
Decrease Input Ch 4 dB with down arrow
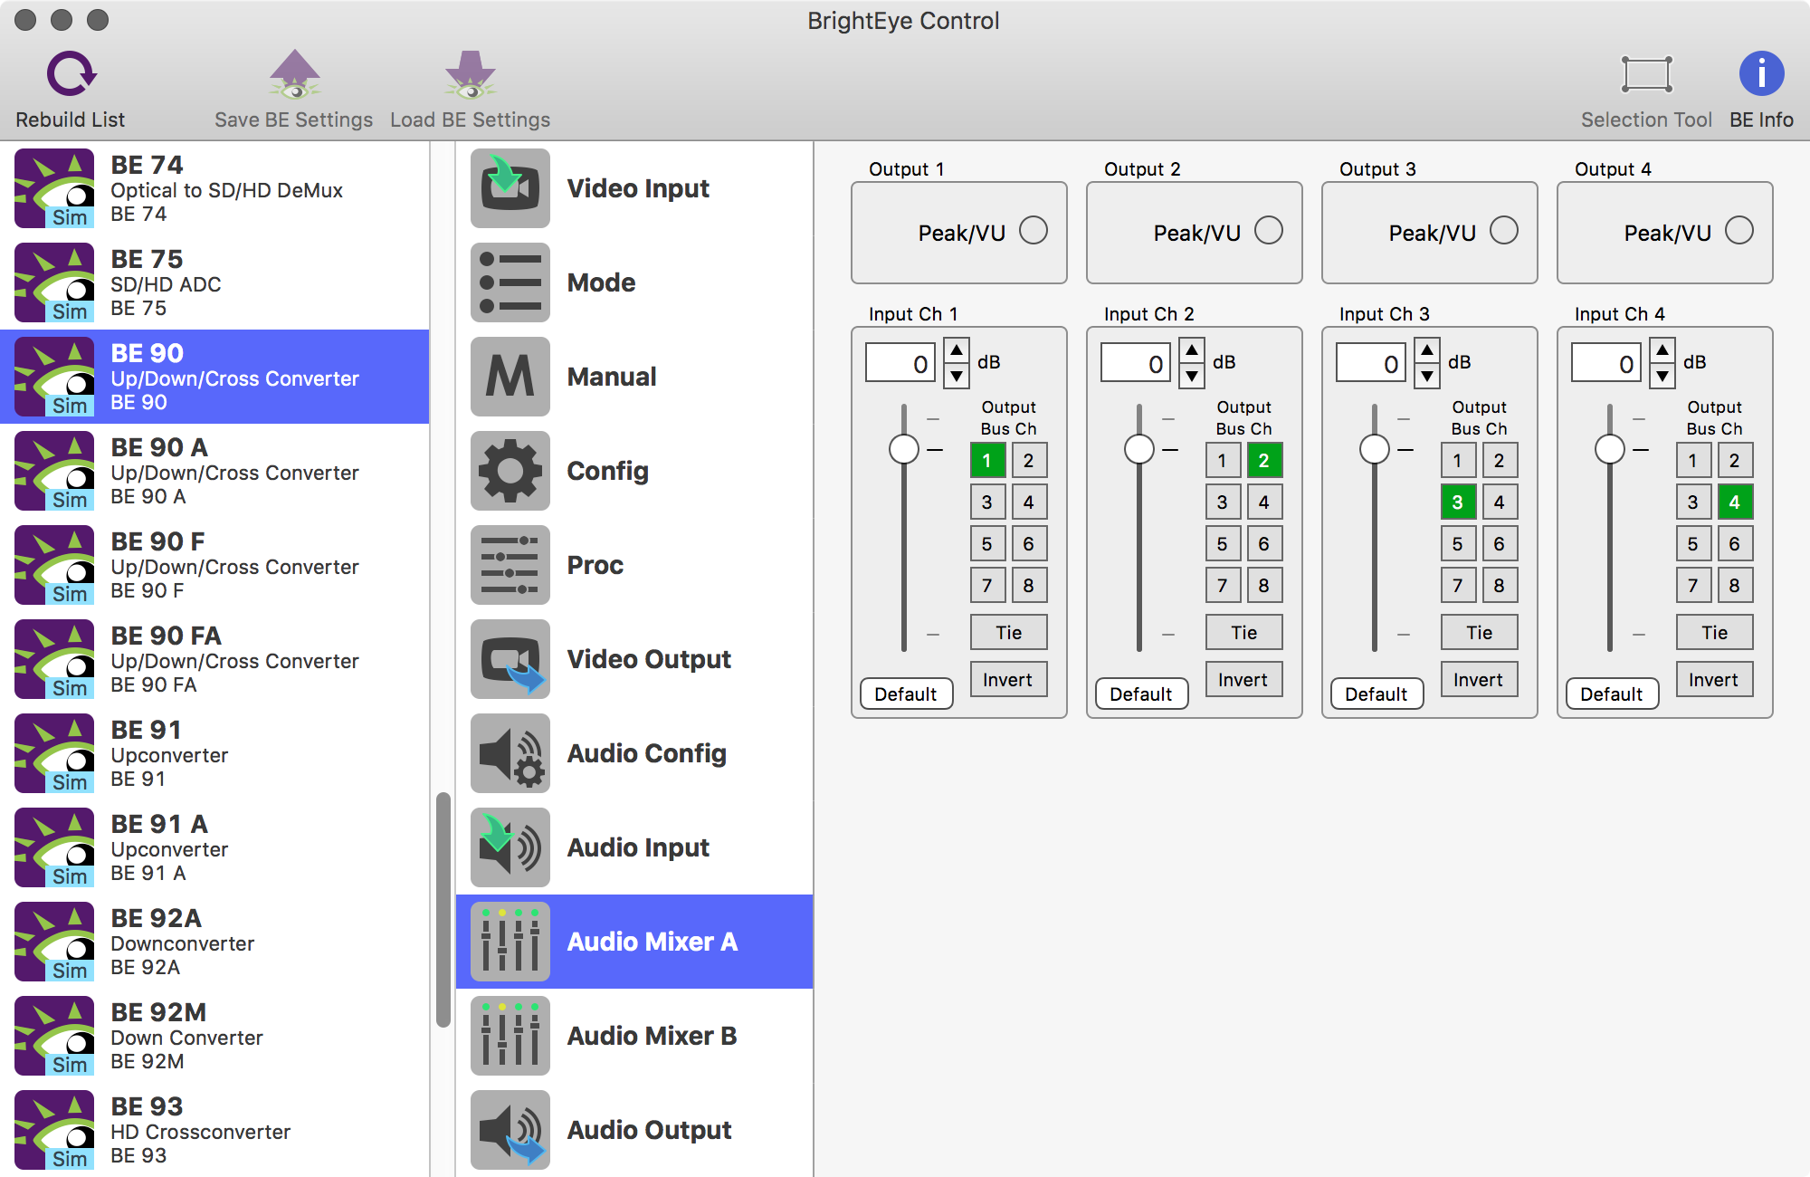[x=1662, y=376]
